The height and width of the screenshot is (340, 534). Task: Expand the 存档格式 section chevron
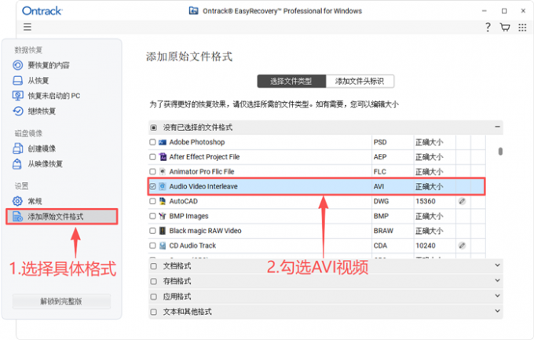click(497, 280)
